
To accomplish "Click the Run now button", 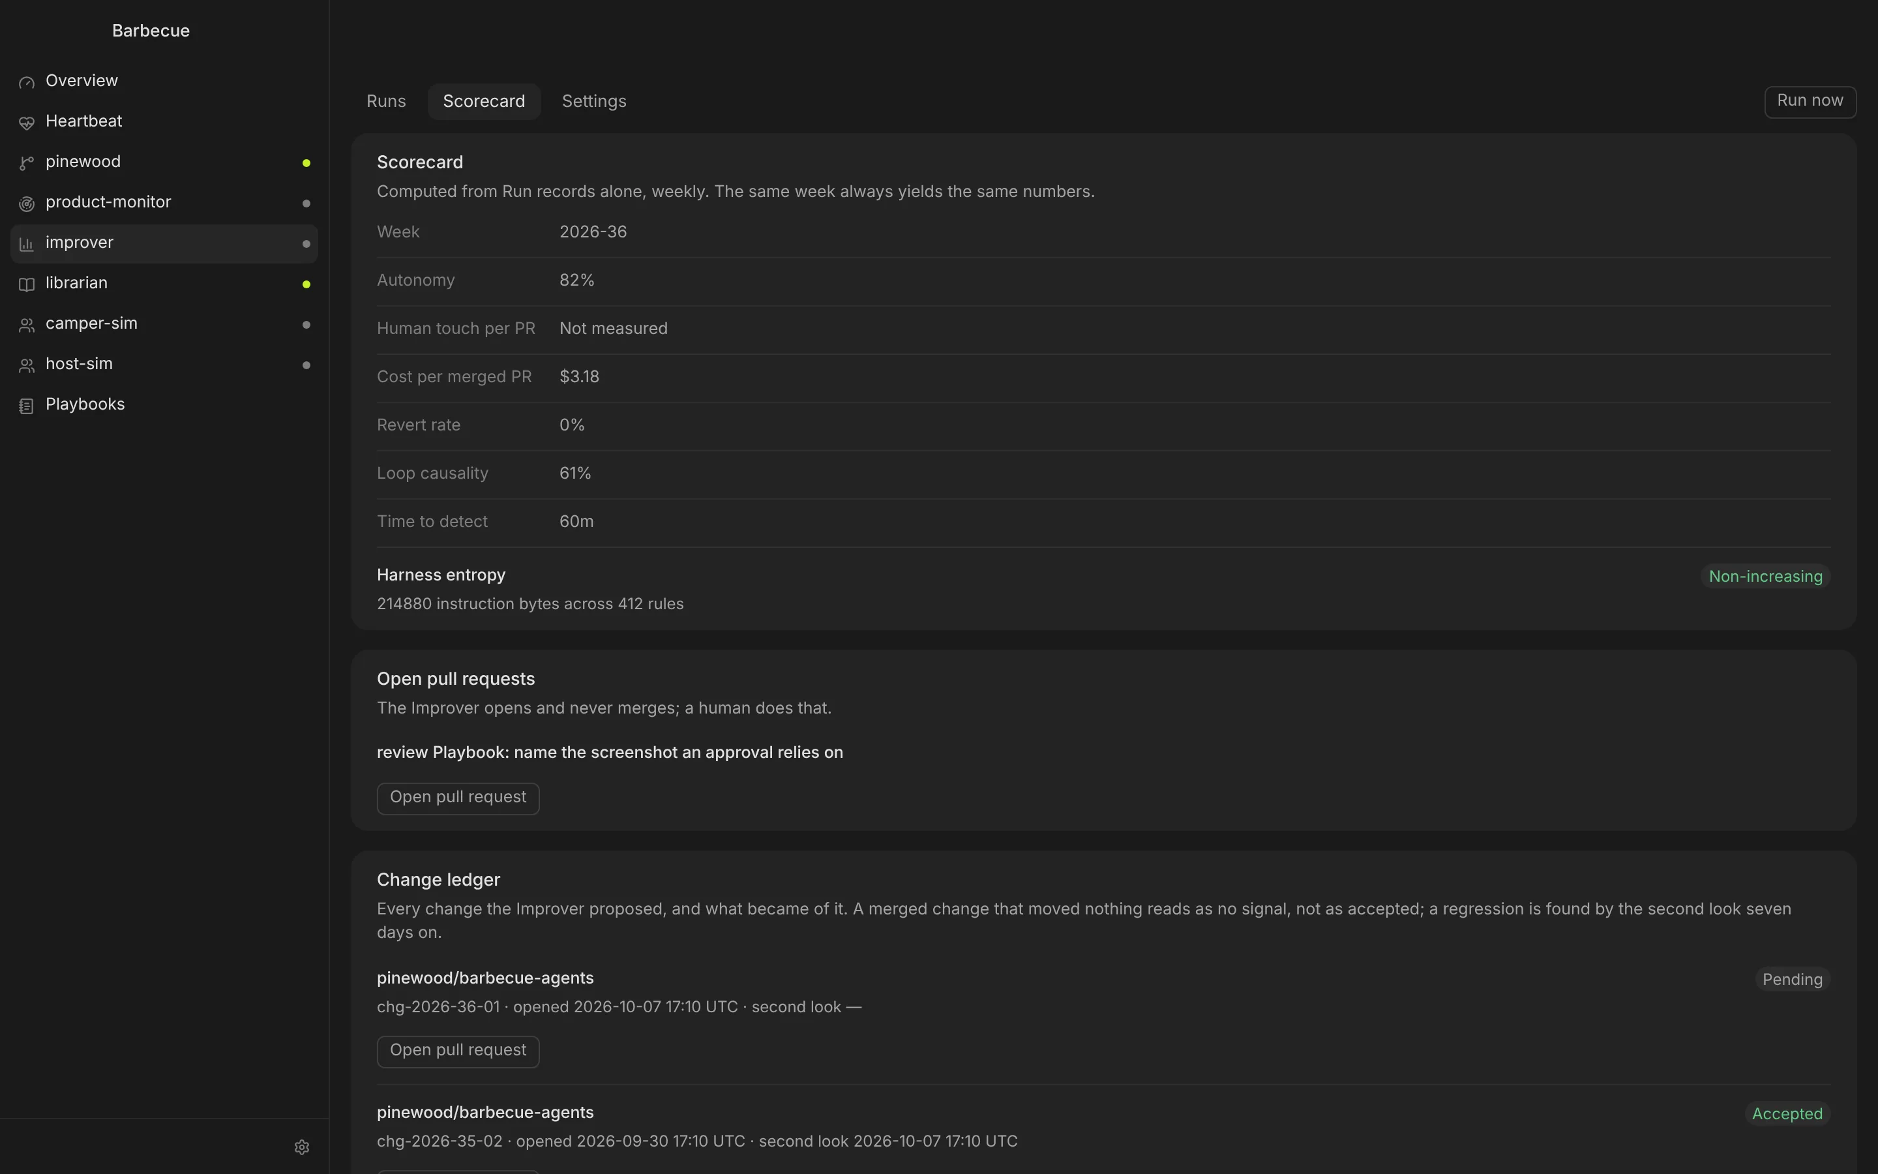I will [1810, 102].
